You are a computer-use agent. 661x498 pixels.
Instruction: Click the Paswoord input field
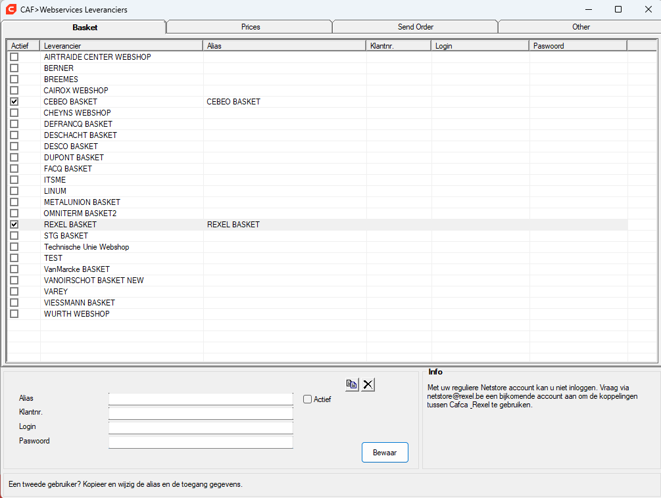click(201, 442)
